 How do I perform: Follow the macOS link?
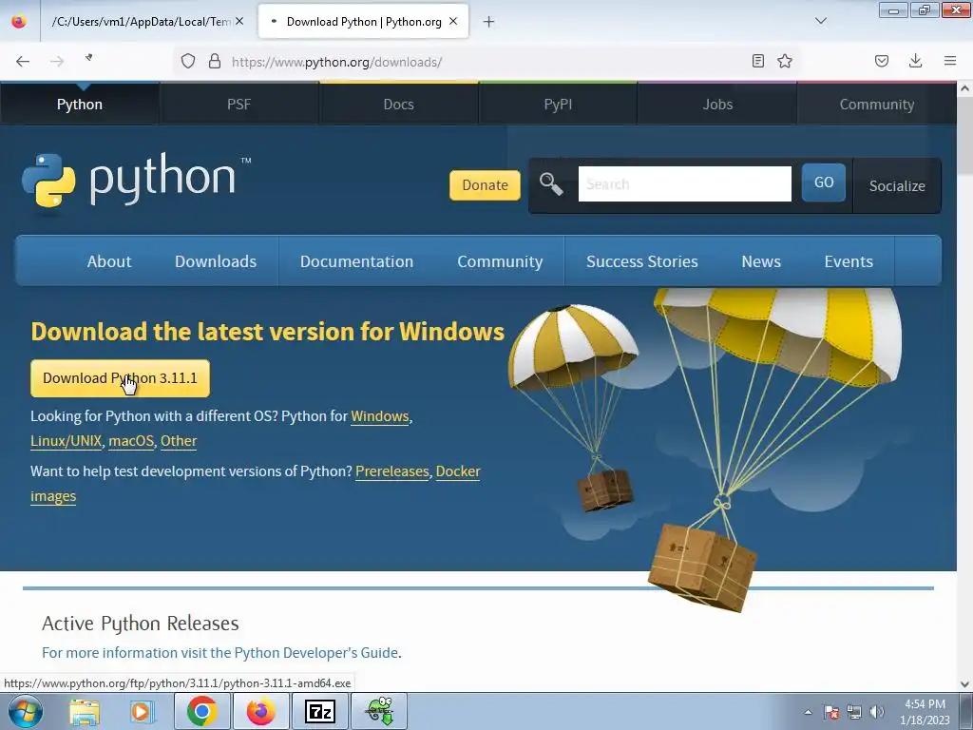click(131, 441)
